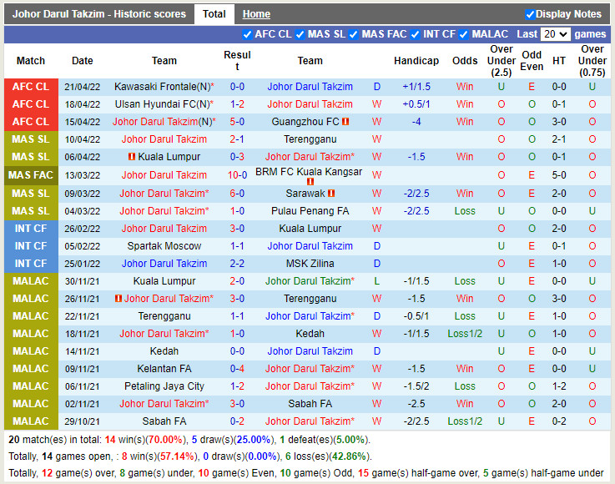Click the Sabah FA team on 02/11/21 row
This screenshot has height=484, width=615.
310,404
